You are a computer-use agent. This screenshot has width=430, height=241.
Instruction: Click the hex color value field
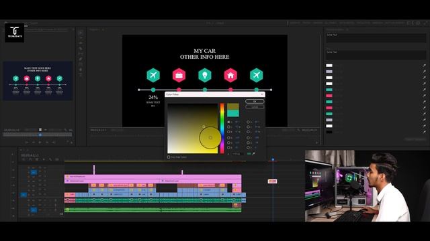pos(237,154)
